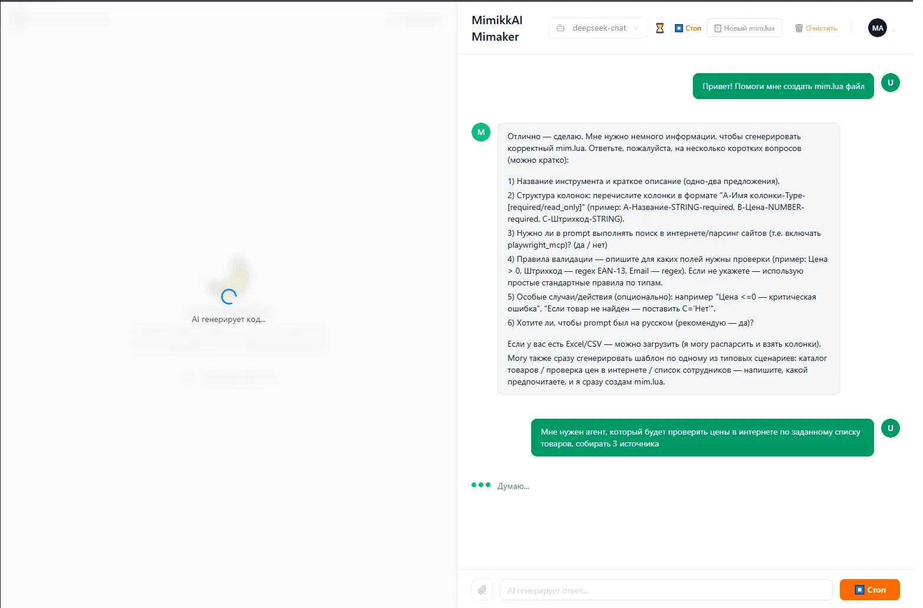The width and height of the screenshot is (923, 608).
Task: Click the trash icon beside Очистить
Action: pos(800,28)
